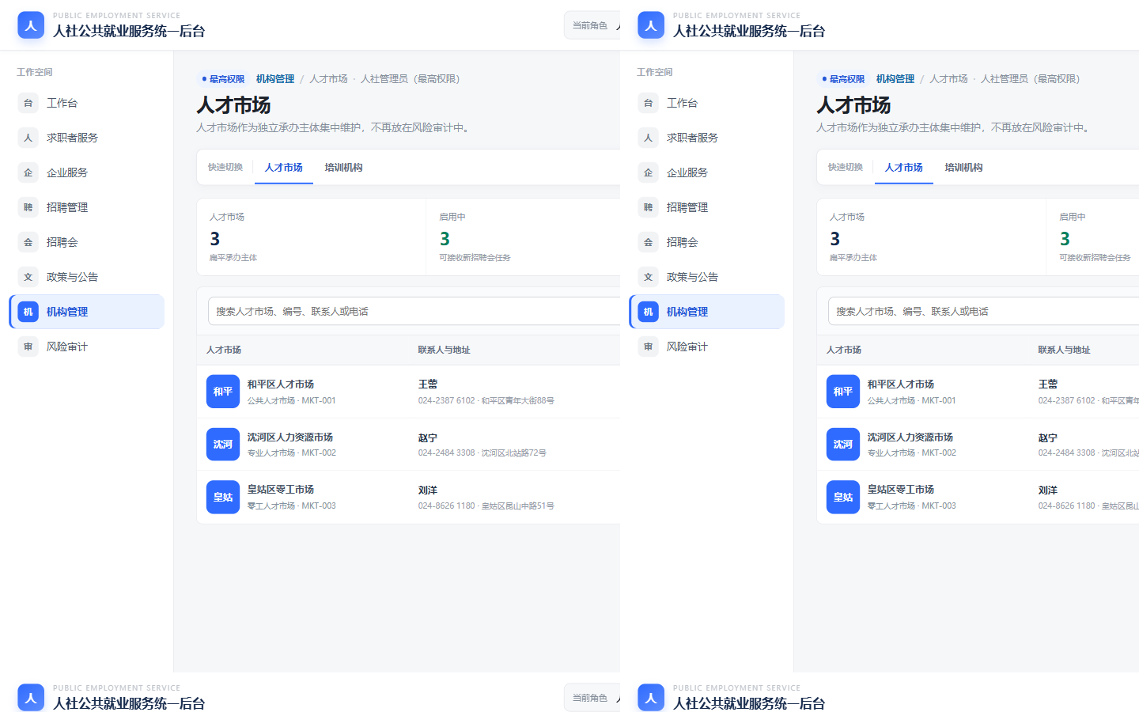Go to 招聘管理 in the right copy's sidebar
1139x712 pixels.
707,207
